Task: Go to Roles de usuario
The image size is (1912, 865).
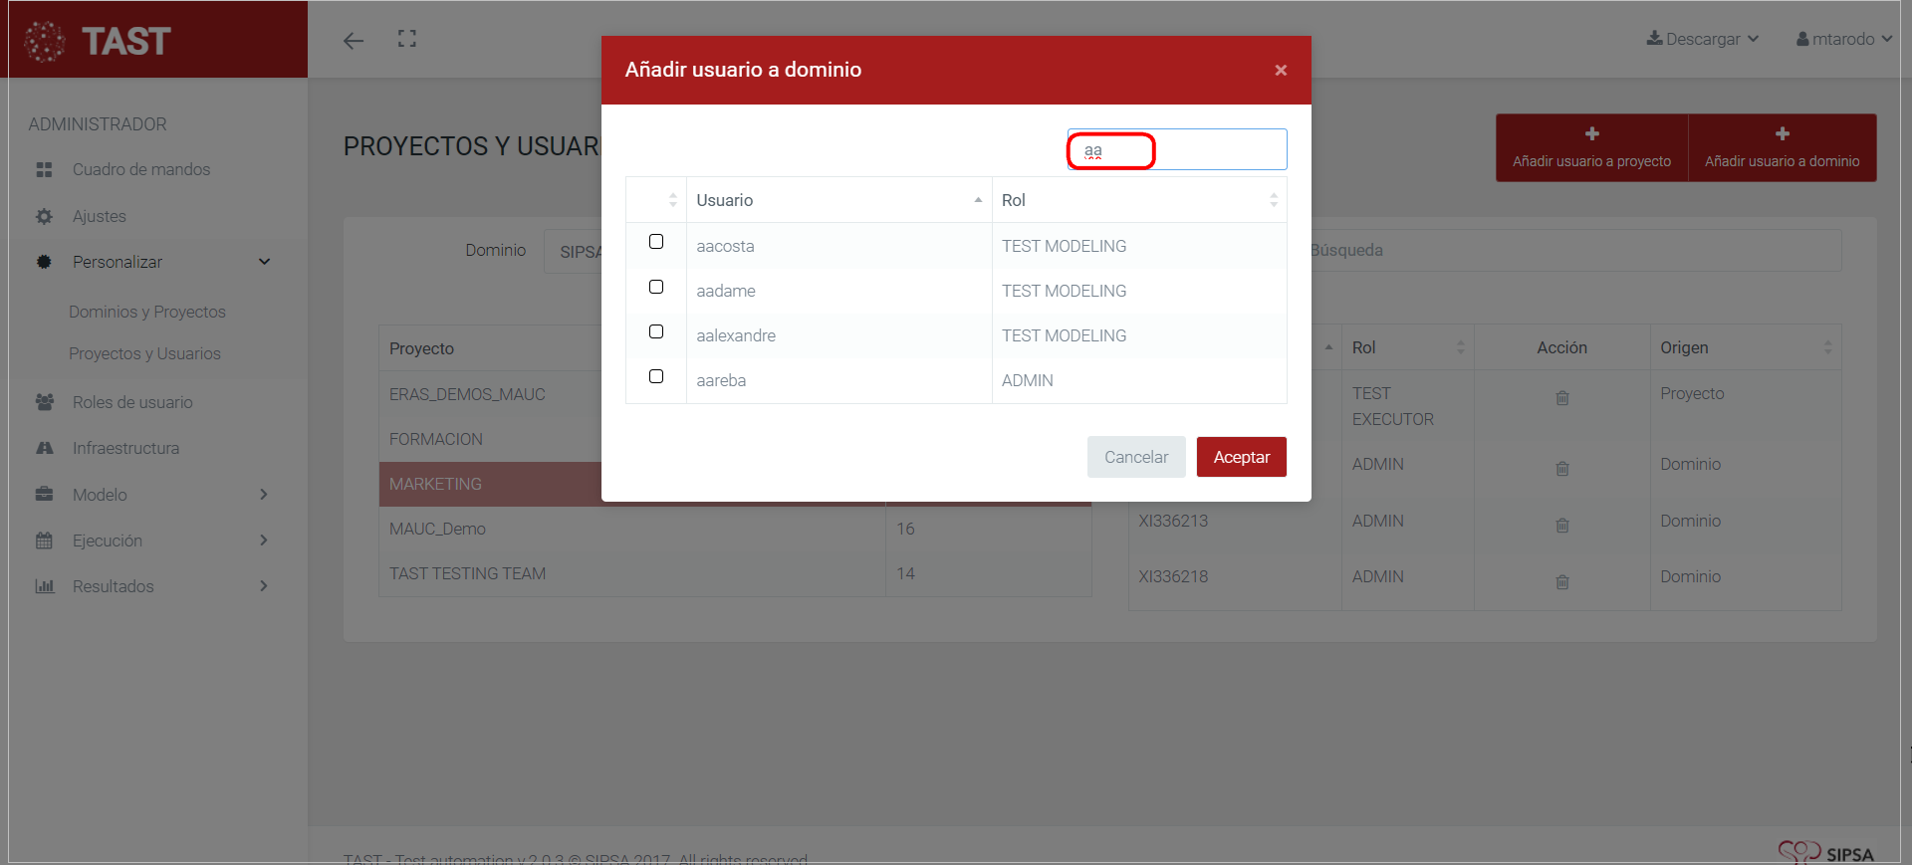Action: [132, 402]
